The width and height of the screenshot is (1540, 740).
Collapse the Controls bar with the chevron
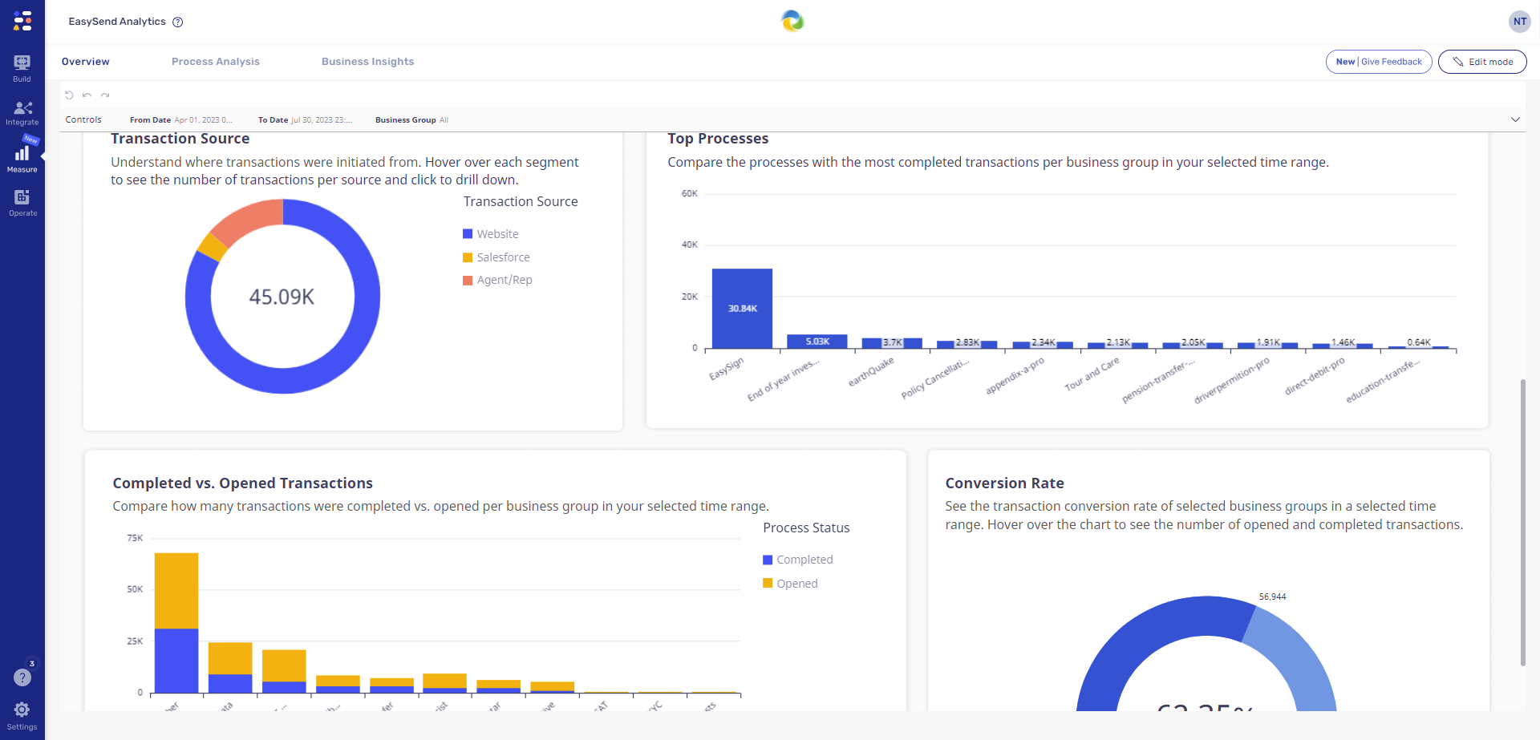(1516, 119)
